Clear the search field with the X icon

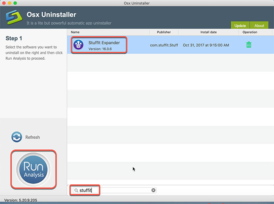pos(153,190)
